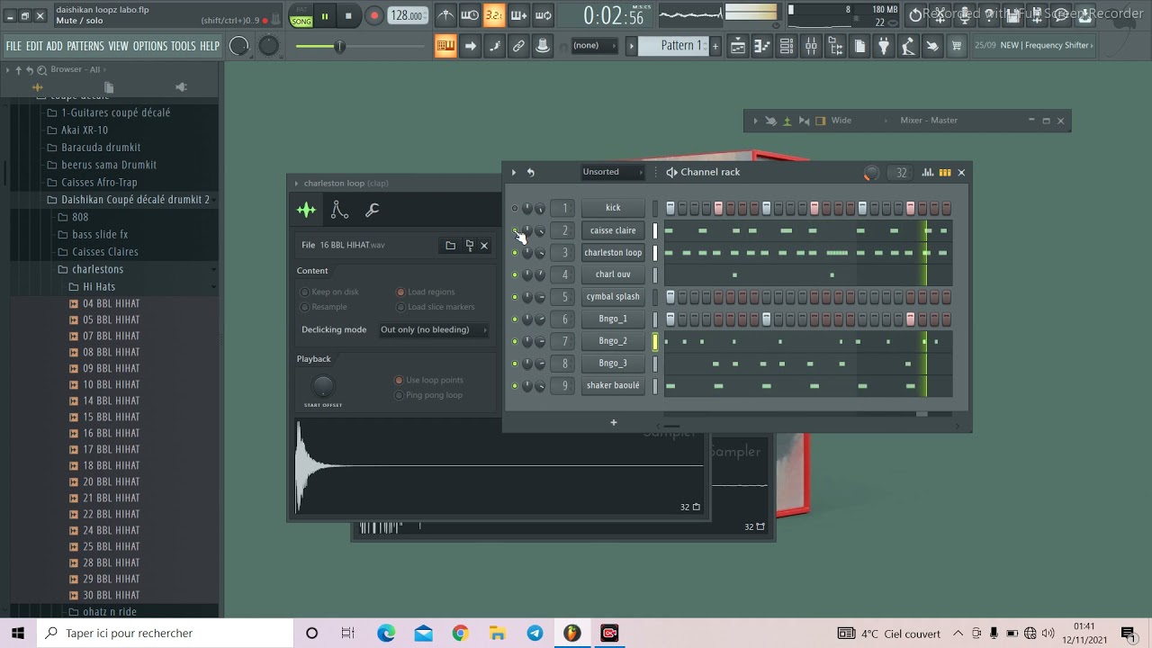Open Channel rack options menu arrow
Image resolution: width=1152 pixels, height=648 pixels.
514,172
